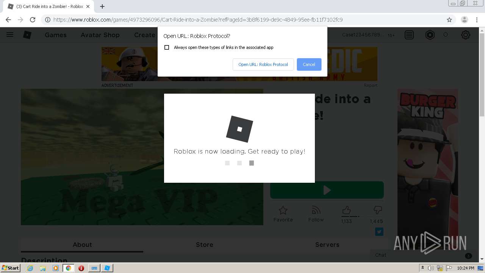View site information icon in address bar
The width and height of the screenshot is (485, 273).
point(48,20)
